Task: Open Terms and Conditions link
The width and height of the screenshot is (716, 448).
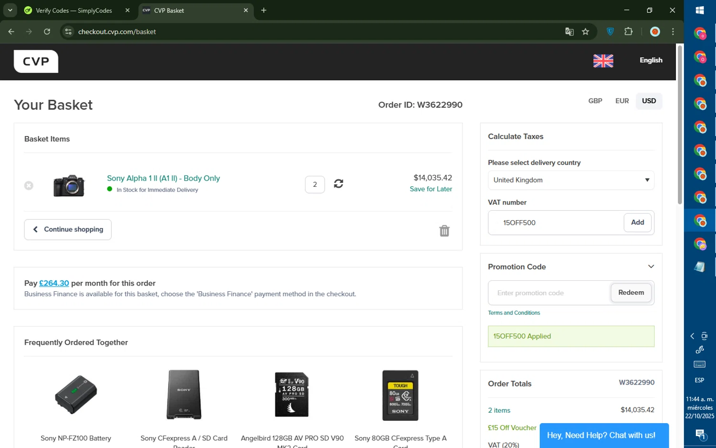Action: (514, 313)
